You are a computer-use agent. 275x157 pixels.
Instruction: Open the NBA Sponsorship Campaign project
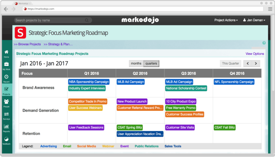[89, 82]
